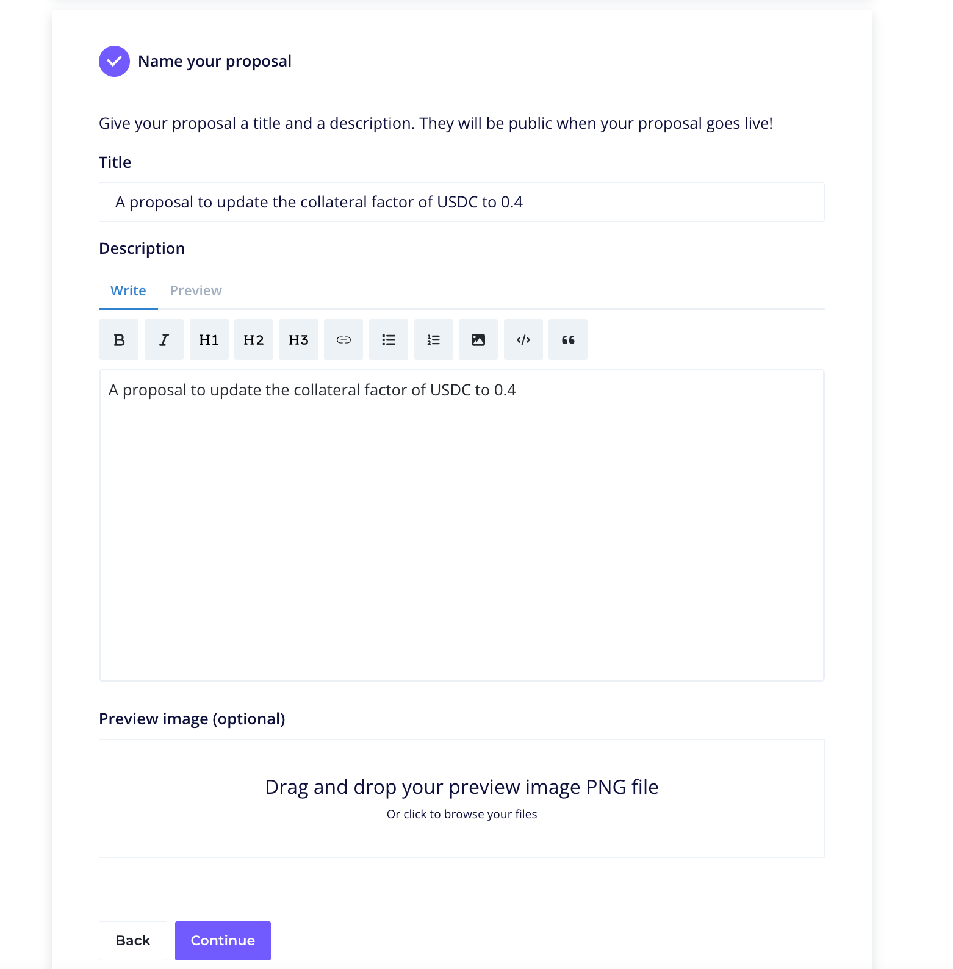Click inside the Description text area
The width and height of the screenshot is (953, 969).
(x=462, y=525)
